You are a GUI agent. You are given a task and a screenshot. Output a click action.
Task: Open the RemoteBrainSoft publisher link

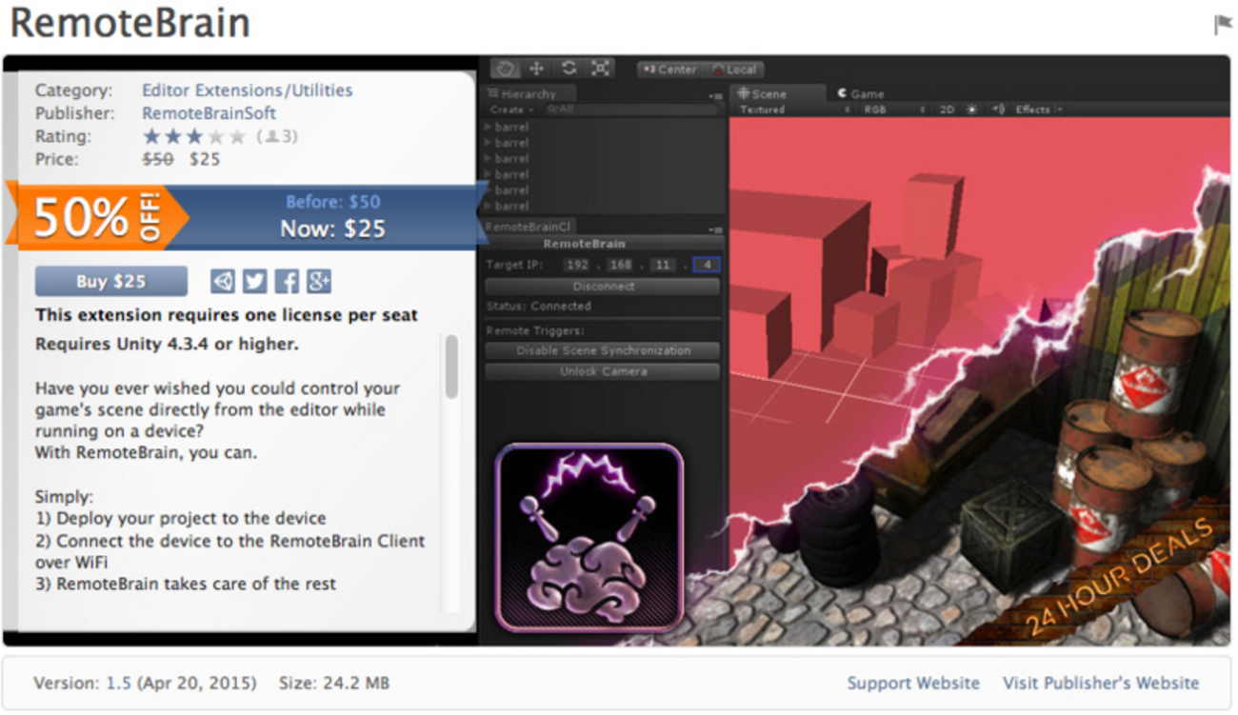[210, 113]
